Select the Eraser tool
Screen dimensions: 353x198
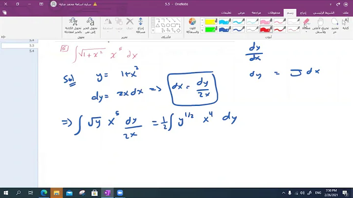tap(306, 23)
